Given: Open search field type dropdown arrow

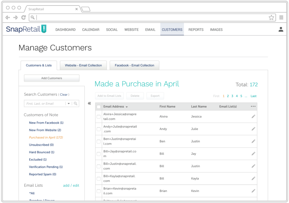Looking at the screenshot, I should pos(69,103).
